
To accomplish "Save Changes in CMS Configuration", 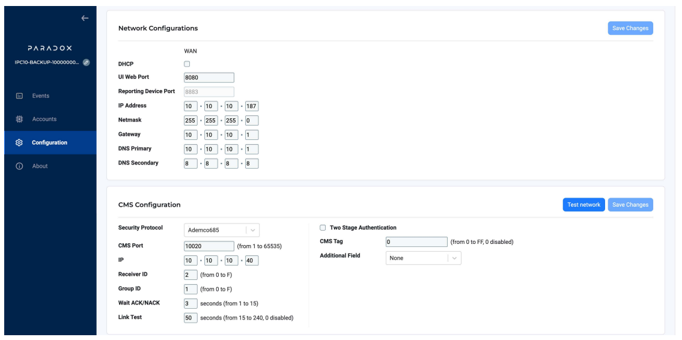I will [630, 205].
